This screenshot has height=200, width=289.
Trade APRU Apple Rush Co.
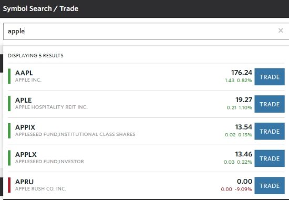tap(270, 186)
